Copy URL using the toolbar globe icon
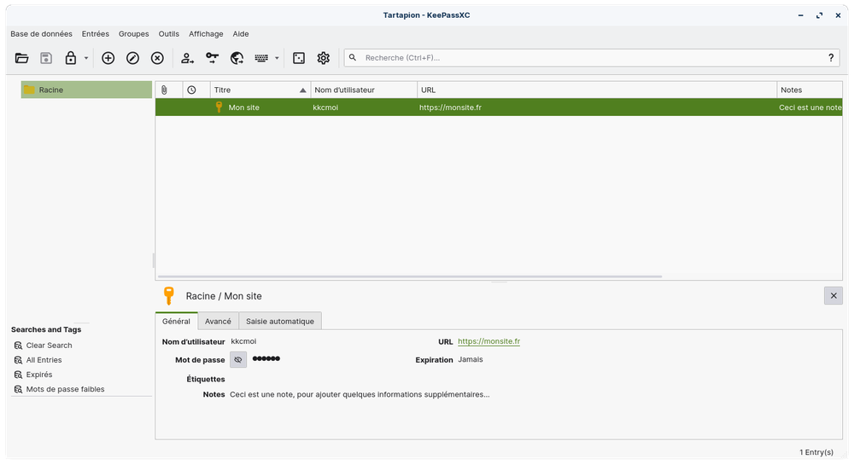Screen dimensions: 854x465 (x=237, y=58)
